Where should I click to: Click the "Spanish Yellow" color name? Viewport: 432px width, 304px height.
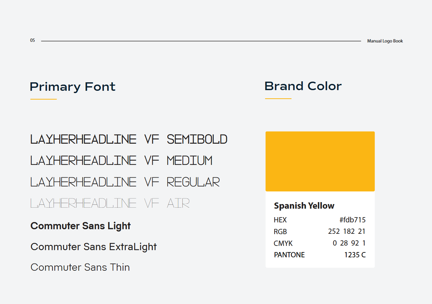point(304,206)
